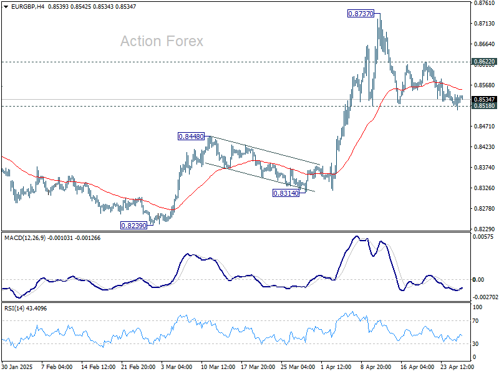Click the 8 Apr 20:00 time label

pyautogui.click(x=376, y=367)
